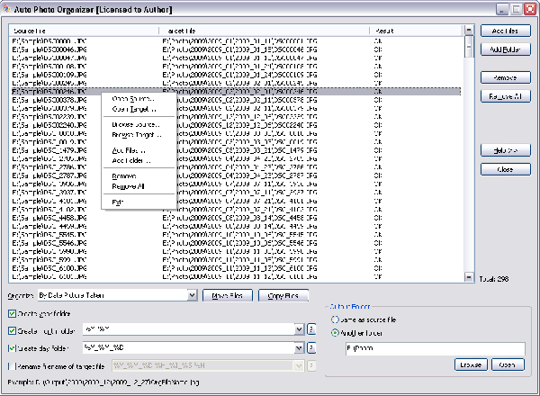Choose Browse Target in the context menu
This screenshot has width=540, height=396.
pyautogui.click(x=136, y=134)
